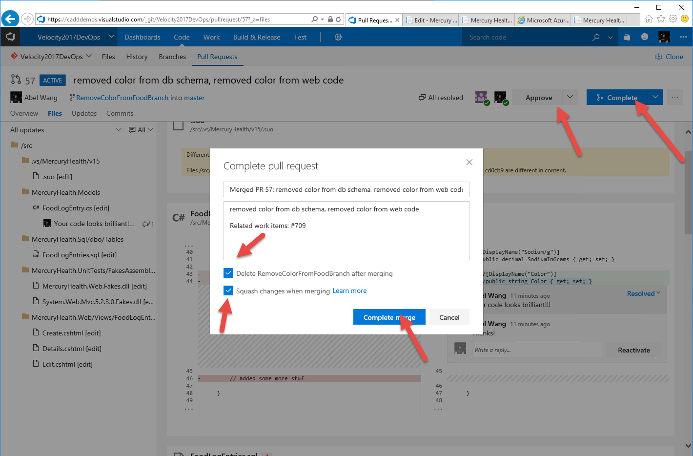Click the browser forward arrow button
This screenshot has width=693, height=456.
[x=27, y=19]
